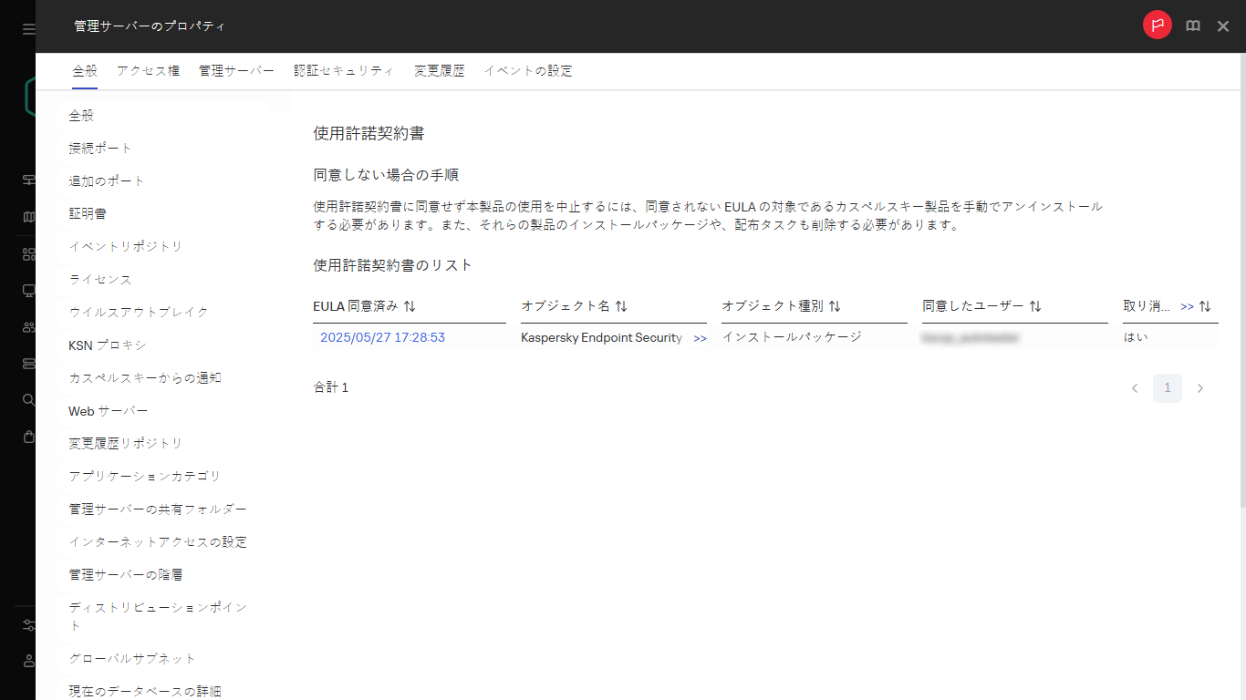The width and height of the screenshot is (1246, 700).
Task: Open notifications via the red flag icon
Action: pos(1157,25)
